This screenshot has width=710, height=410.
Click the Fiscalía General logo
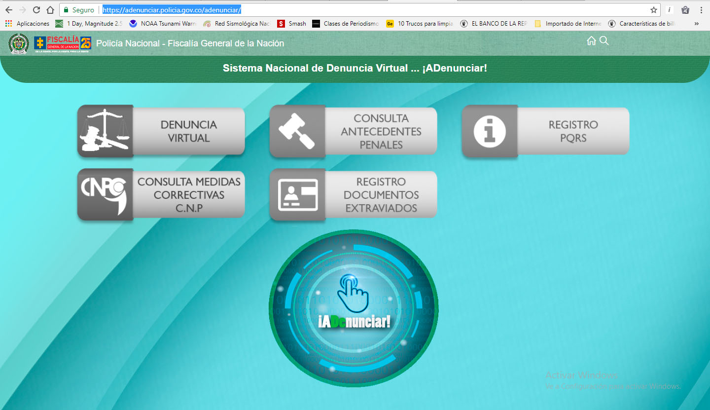(x=63, y=44)
